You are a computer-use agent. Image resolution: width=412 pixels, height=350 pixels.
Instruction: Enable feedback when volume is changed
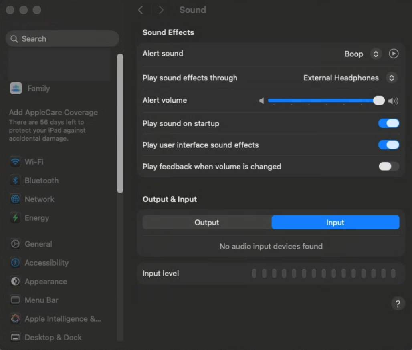(389, 167)
